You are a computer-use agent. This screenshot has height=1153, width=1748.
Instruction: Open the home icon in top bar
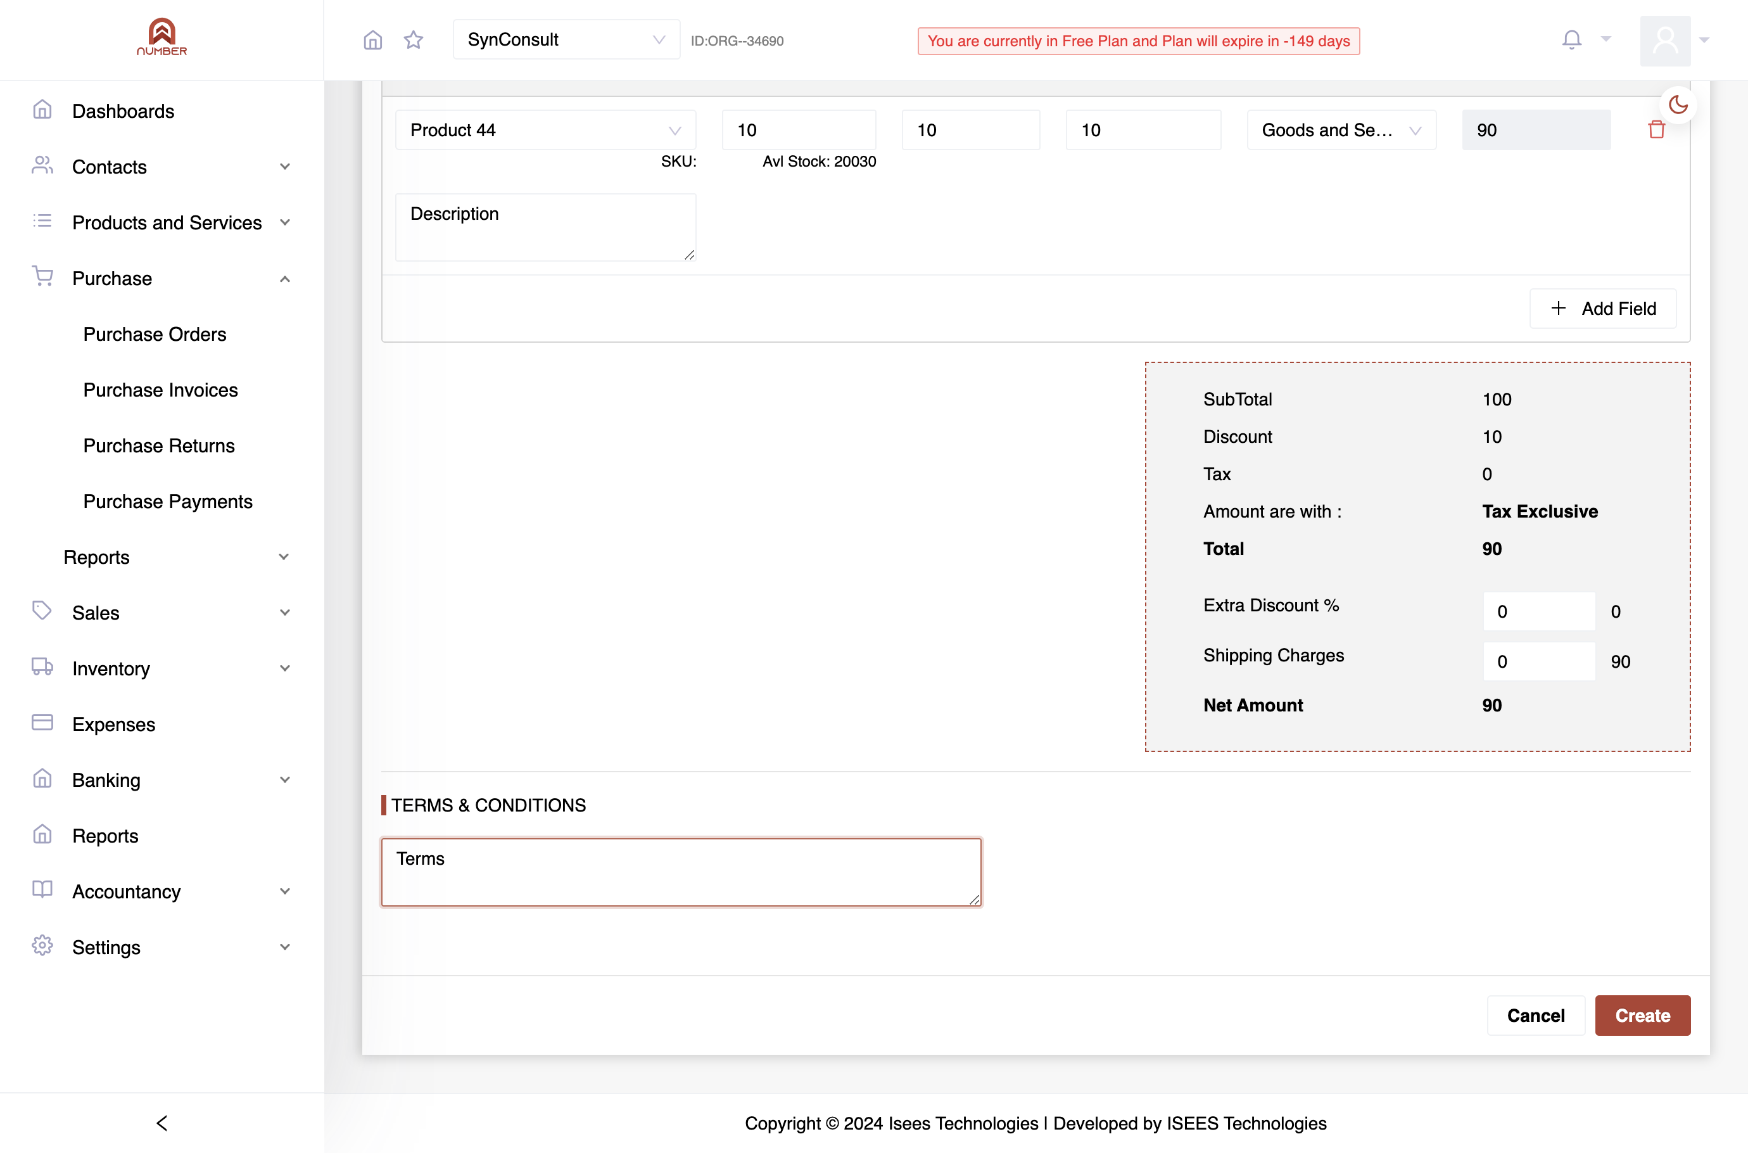click(x=372, y=40)
